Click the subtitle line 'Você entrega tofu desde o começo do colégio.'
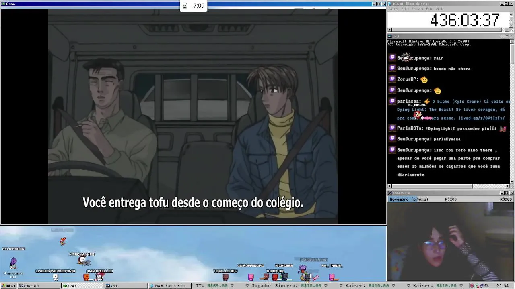 pos(193,203)
